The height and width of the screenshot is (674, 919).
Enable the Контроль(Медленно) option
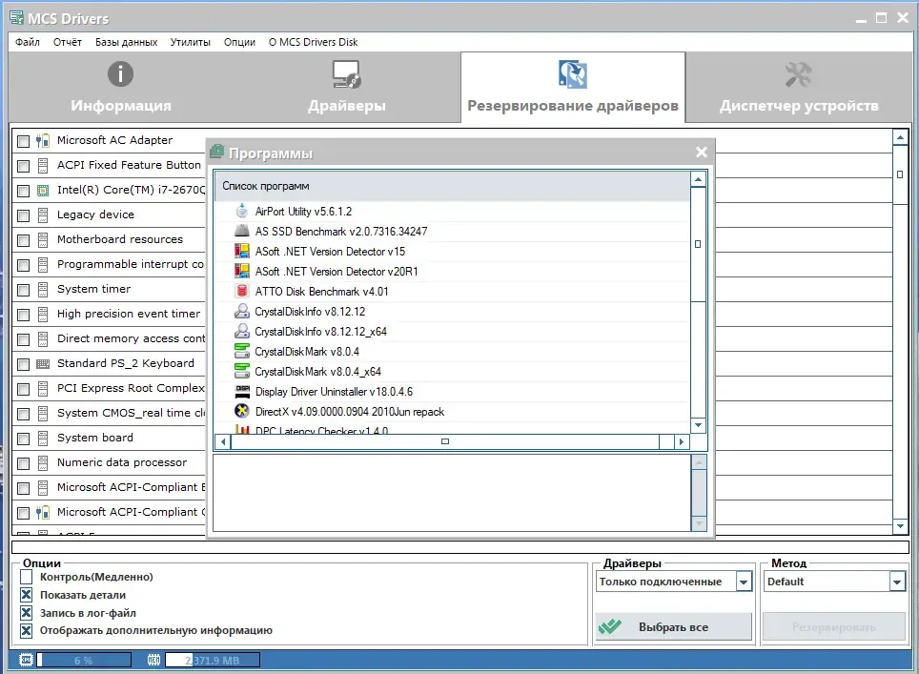click(27, 577)
